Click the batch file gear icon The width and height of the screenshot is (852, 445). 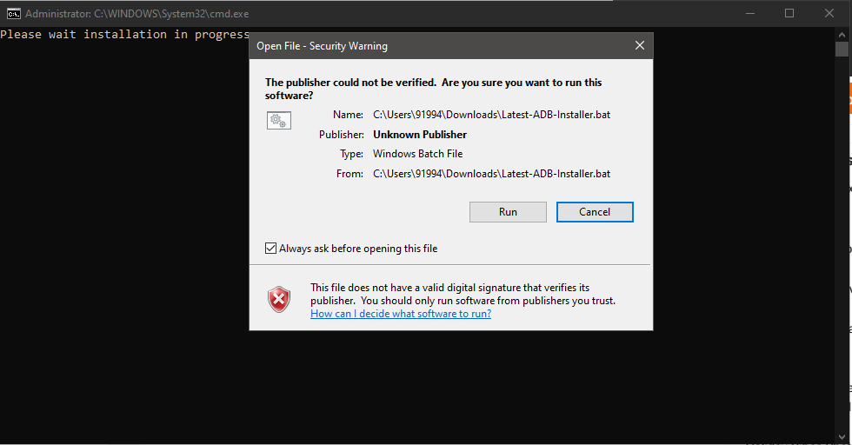tap(278, 121)
